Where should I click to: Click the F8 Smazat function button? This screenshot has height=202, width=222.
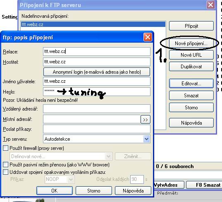click(x=204, y=185)
